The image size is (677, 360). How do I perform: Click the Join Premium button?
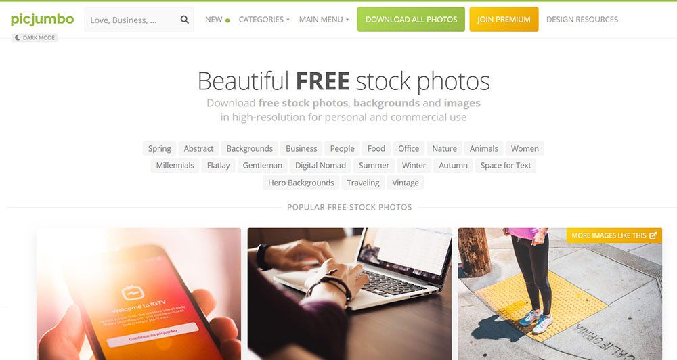[504, 20]
